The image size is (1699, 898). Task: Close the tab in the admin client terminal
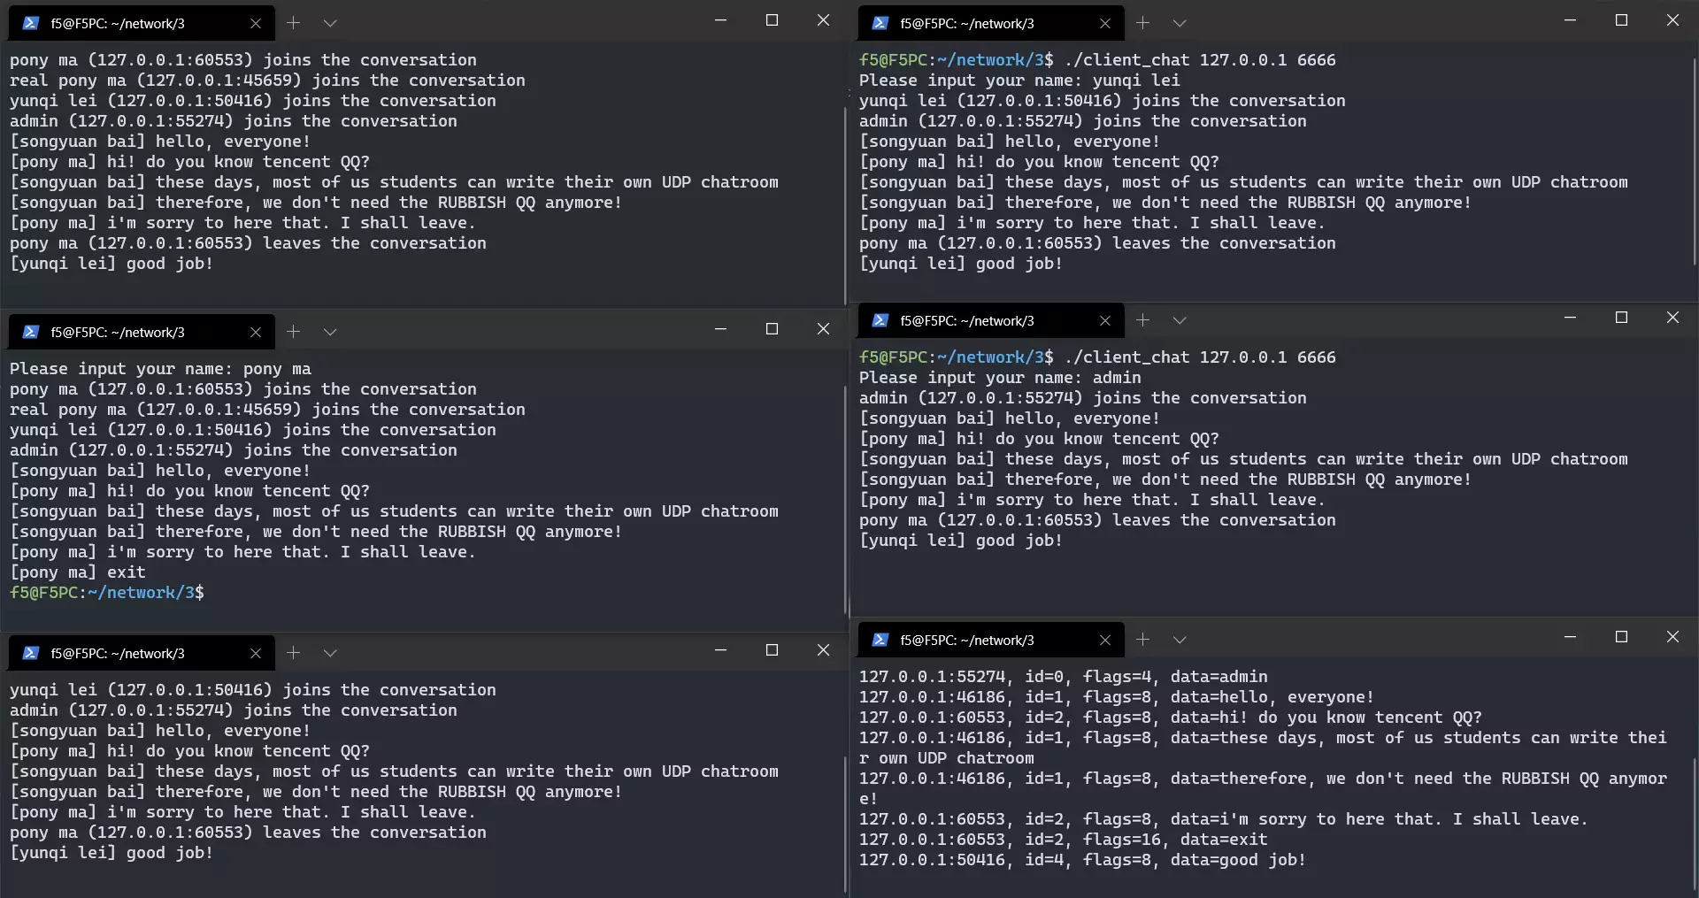(x=1104, y=320)
